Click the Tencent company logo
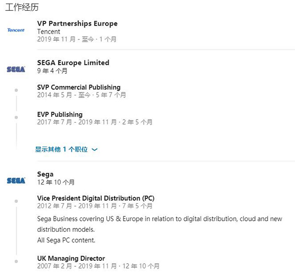This screenshot has height=279, width=295. point(16,30)
